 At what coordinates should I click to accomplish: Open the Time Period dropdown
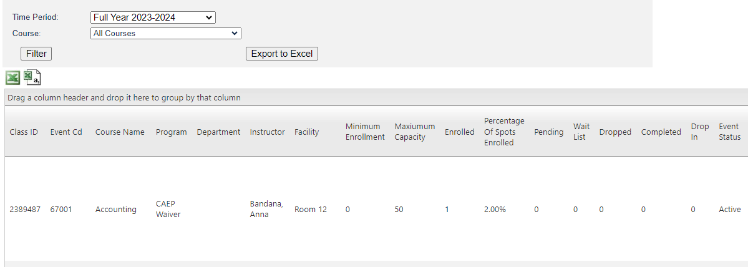coord(153,17)
